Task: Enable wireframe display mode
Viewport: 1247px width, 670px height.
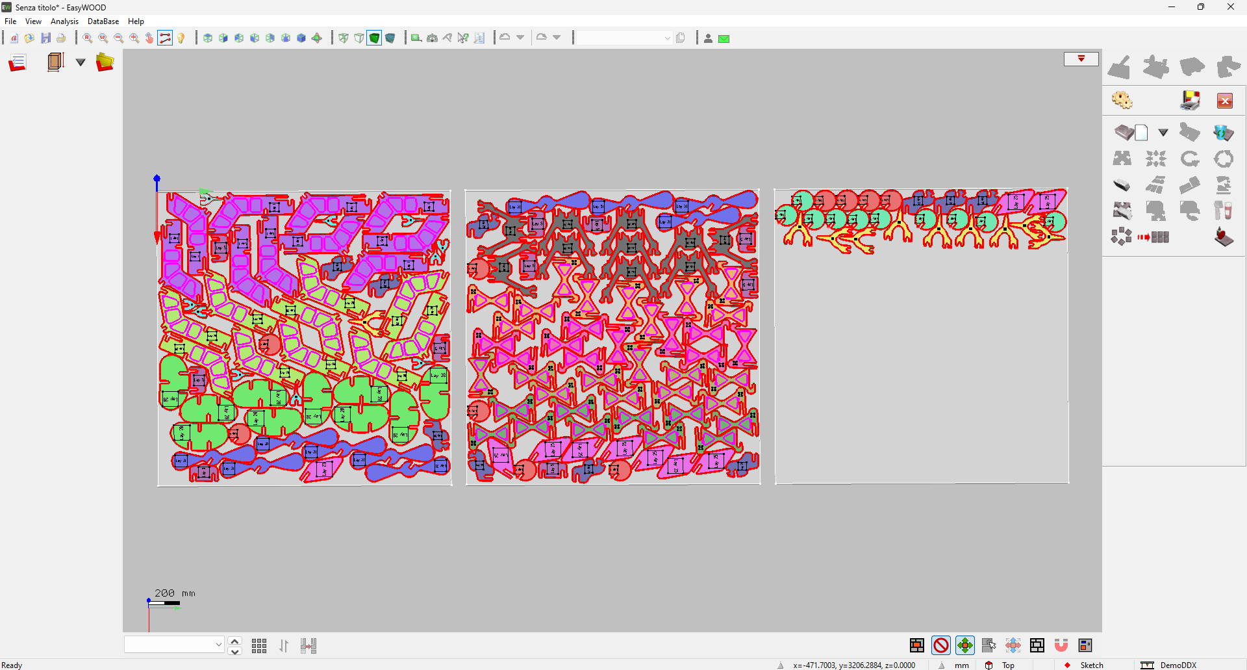Action: [344, 38]
